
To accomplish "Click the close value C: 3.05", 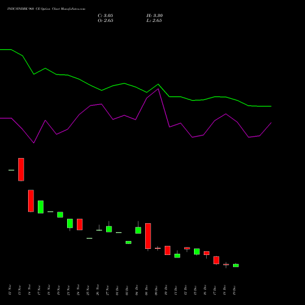I will click(106, 16).
